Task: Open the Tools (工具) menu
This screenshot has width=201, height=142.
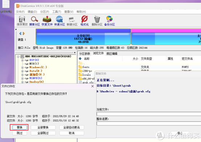Action: [57, 12]
